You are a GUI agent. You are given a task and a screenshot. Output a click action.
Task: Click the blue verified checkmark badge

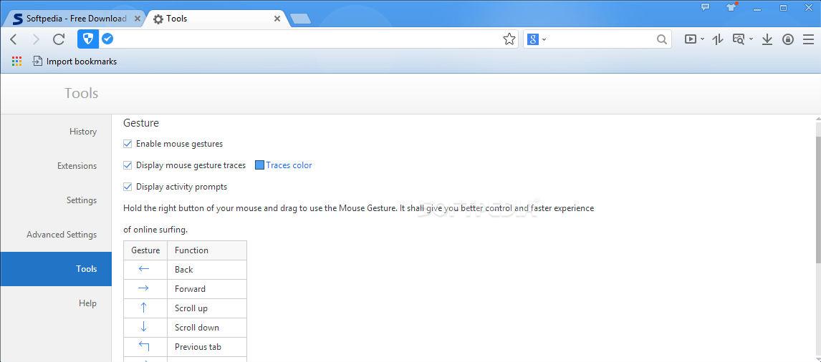[107, 39]
